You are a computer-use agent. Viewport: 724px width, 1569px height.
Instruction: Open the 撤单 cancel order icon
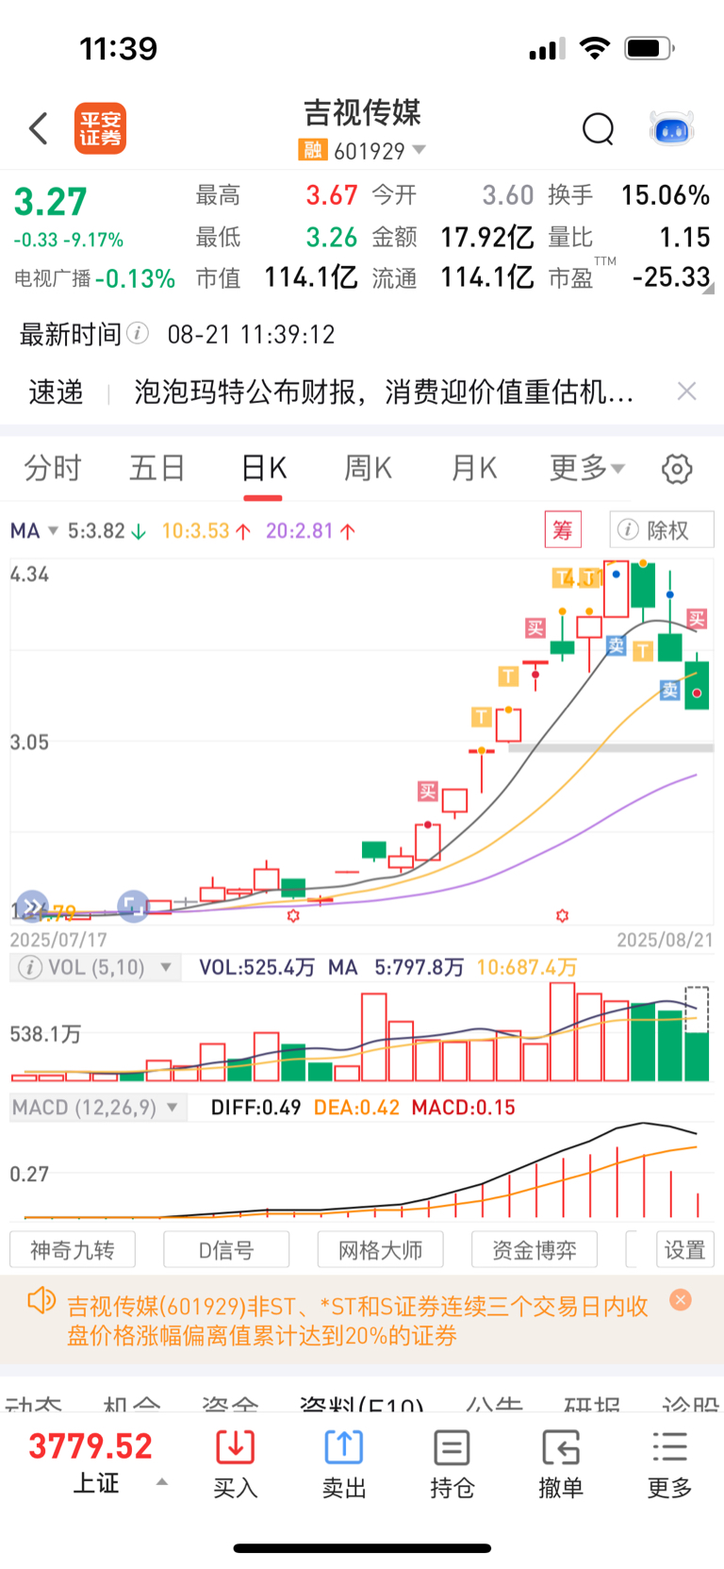point(561,1447)
